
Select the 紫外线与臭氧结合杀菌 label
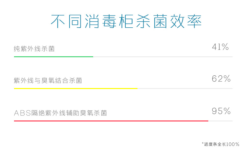48,81
